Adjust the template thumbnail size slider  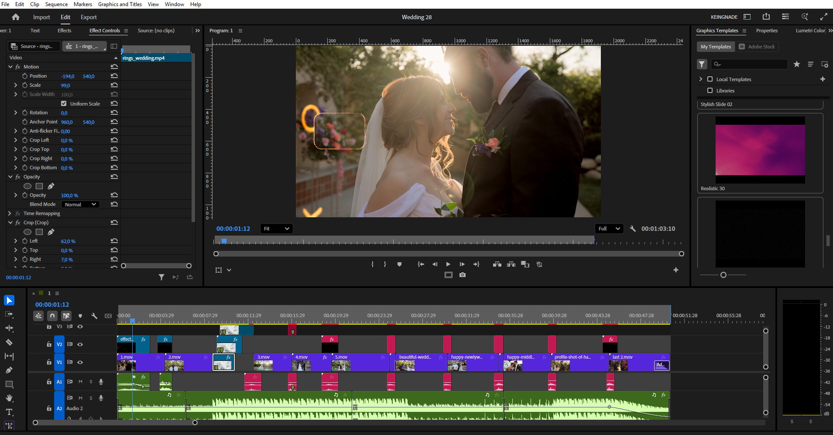click(723, 275)
